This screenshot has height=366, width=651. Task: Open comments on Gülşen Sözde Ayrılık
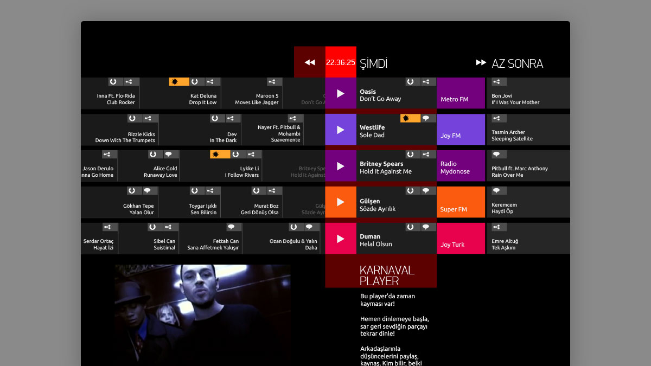click(426, 191)
